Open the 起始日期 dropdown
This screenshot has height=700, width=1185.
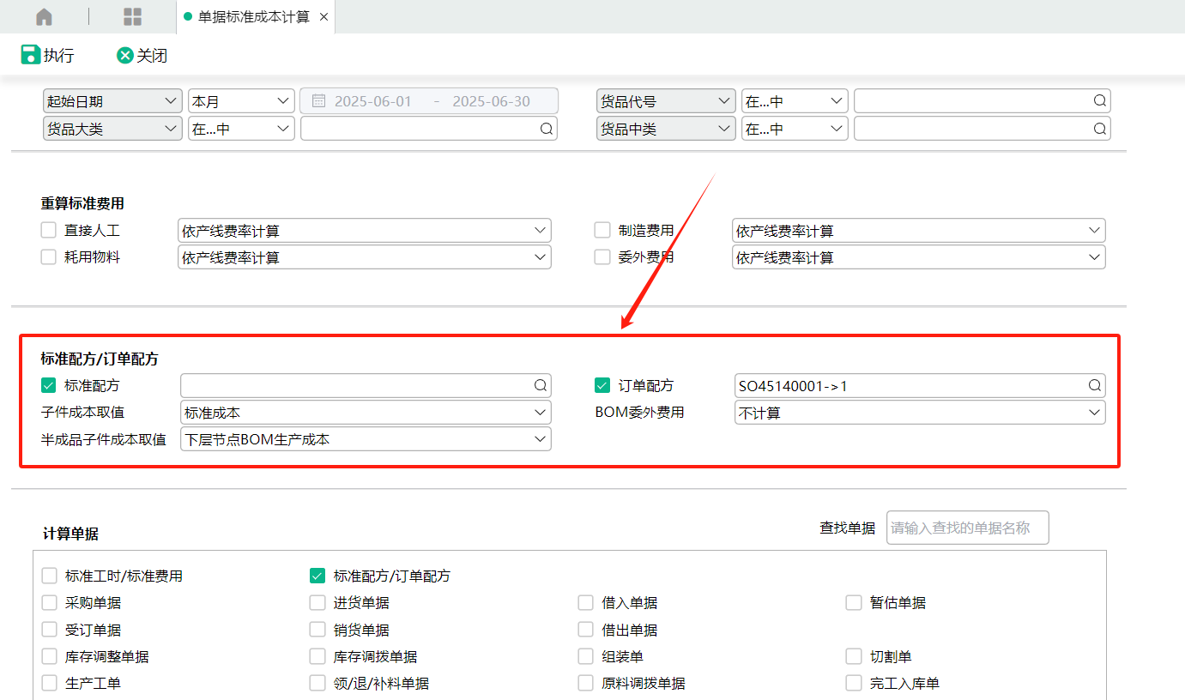[112, 101]
